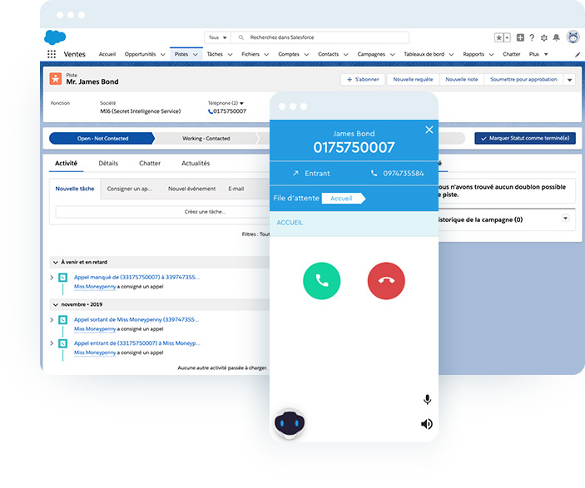
Task: Click the missed call activity icon
Action: click(x=63, y=278)
